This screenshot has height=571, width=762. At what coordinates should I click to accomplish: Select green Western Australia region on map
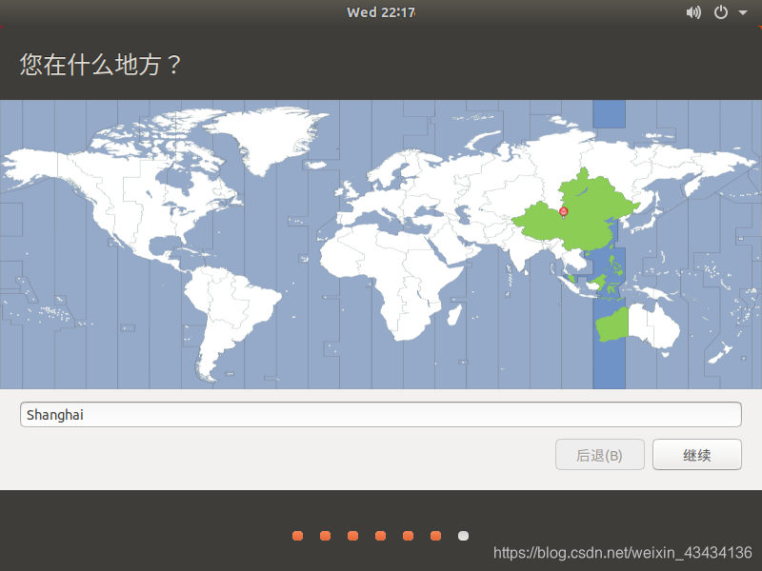612,325
